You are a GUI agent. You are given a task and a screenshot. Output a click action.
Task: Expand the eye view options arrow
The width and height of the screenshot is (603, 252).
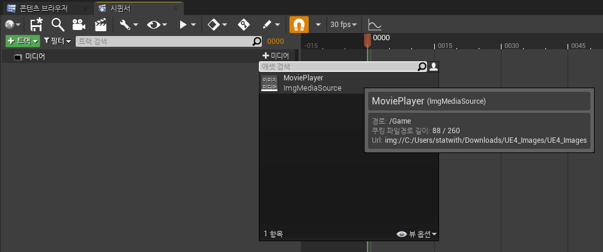(x=165, y=25)
